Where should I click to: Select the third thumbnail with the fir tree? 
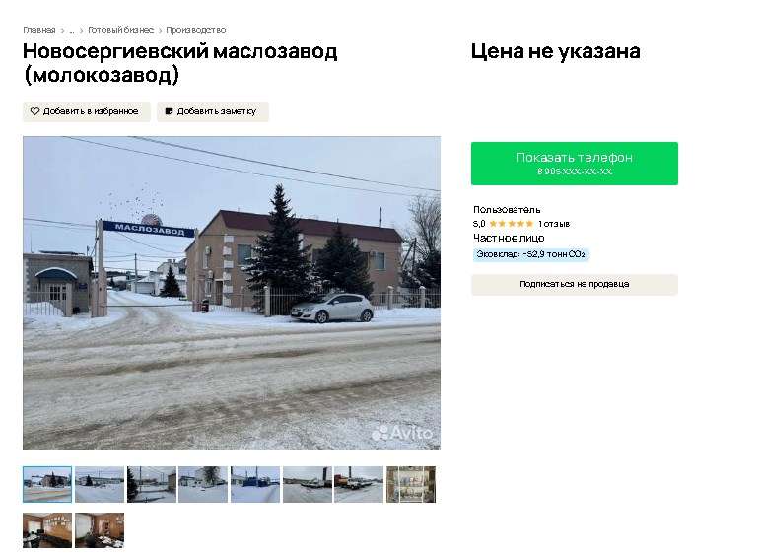(x=152, y=484)
